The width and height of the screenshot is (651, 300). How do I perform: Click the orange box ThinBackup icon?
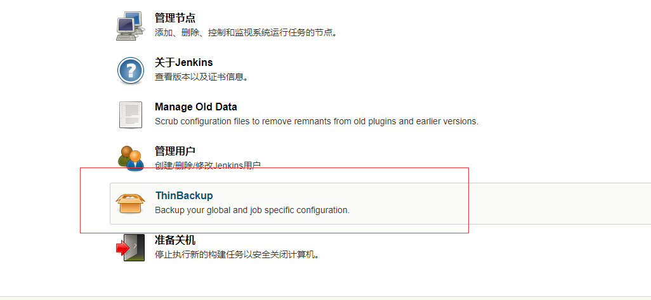130,204
